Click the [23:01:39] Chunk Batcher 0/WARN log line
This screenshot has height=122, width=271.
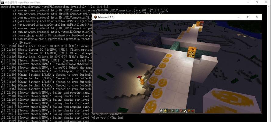pyautogui.click(x=47, y=78)
